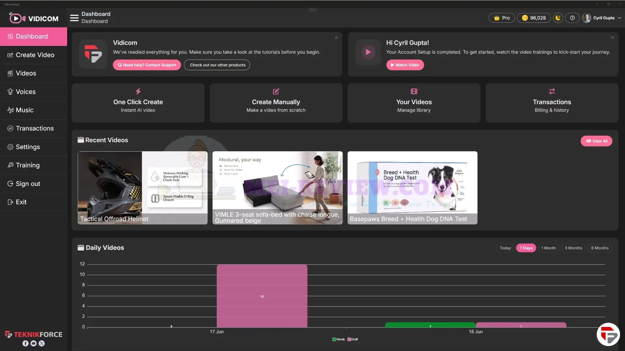This screenshot has width=625, height=351.
Task: Toggle dark mode moon icon
Action: coord(558,18)
